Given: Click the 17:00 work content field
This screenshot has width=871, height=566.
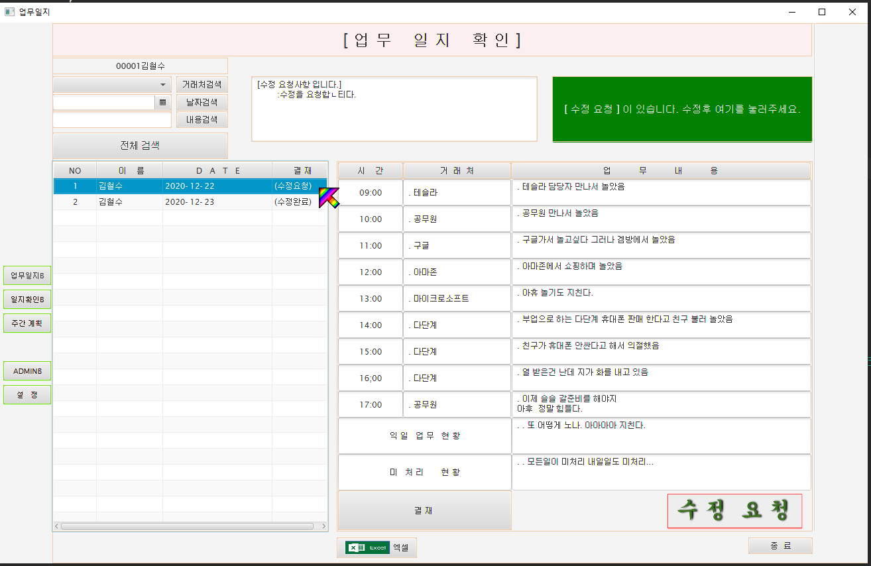Looking at the screenshot, I should (662, 404).
